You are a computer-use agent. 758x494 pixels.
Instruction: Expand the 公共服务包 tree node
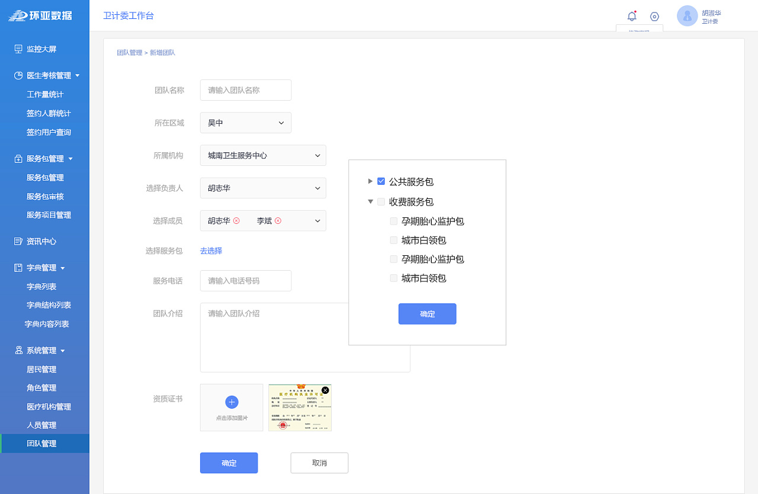[370, 181]
